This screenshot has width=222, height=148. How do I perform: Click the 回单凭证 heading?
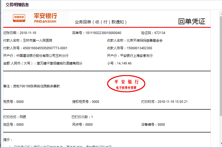point(192,21)
